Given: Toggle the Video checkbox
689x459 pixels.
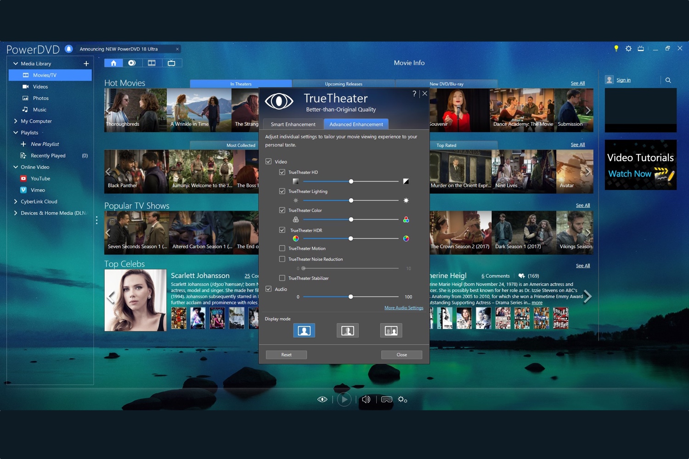Looking at the screenshot, I should pyautogui.click(x=269, y=162).
